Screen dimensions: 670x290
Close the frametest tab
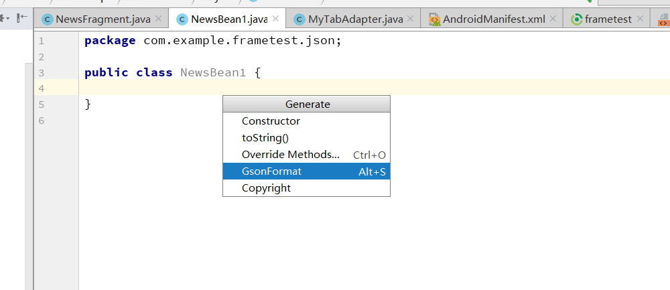coord(640,19)
